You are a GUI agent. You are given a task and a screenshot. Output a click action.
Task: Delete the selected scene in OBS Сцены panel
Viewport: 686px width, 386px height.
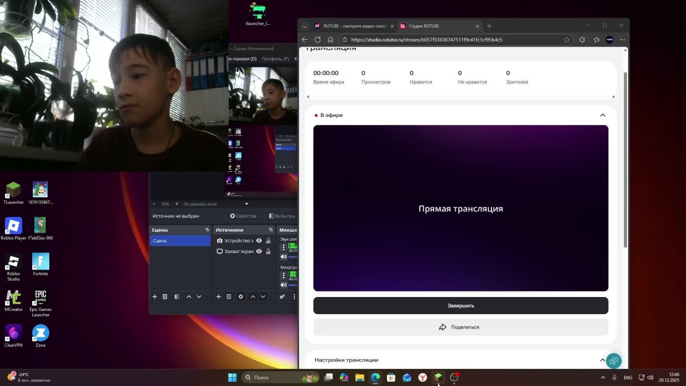click(x=165, y=296)
